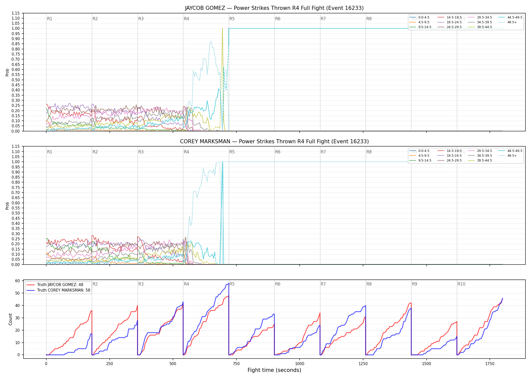Click R3 round label in the Count chart
Image resolution: width=531 pixels, height=379 pixels.
141,284
